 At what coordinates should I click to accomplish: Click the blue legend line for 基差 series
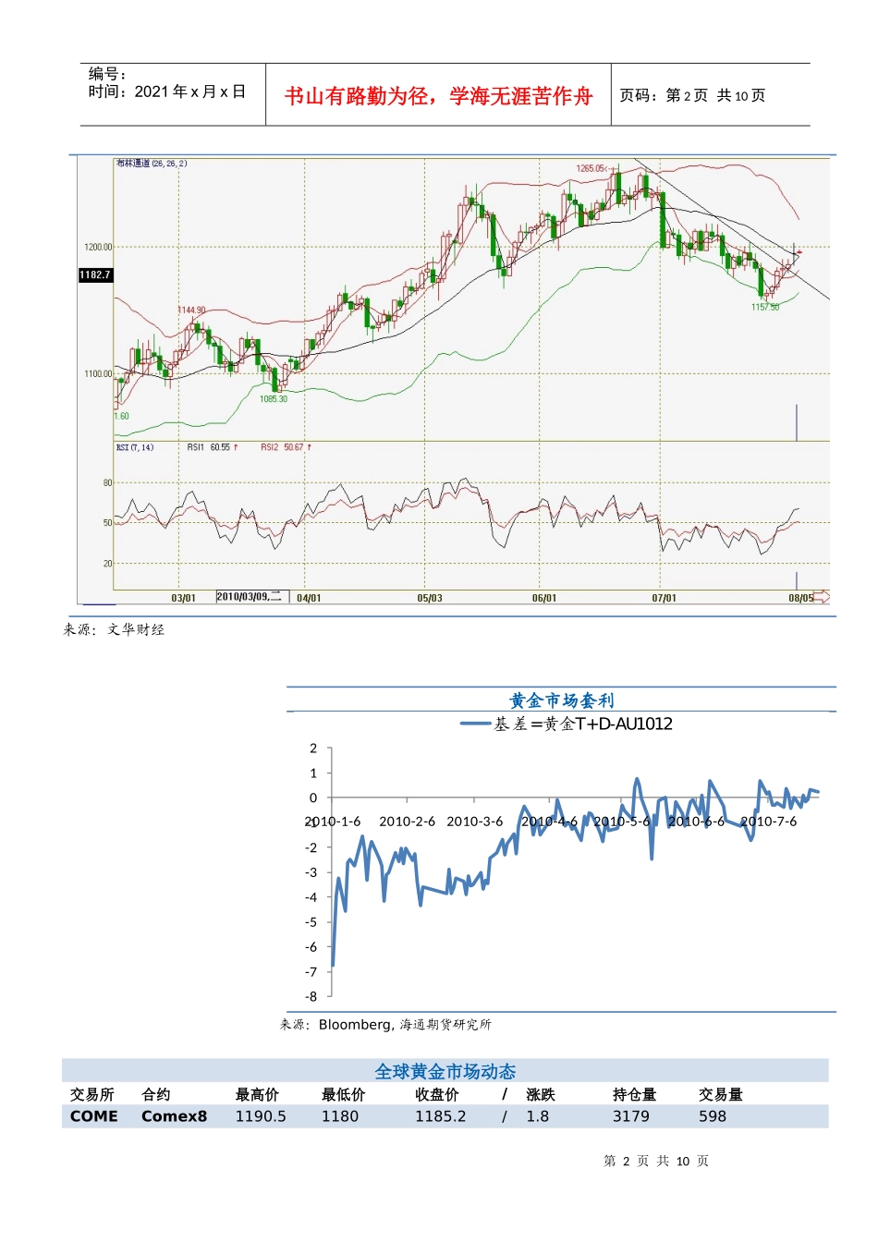tap(475, 724)
